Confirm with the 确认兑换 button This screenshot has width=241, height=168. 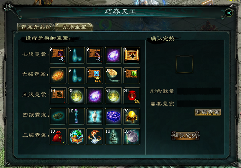[x=185, y=136]
